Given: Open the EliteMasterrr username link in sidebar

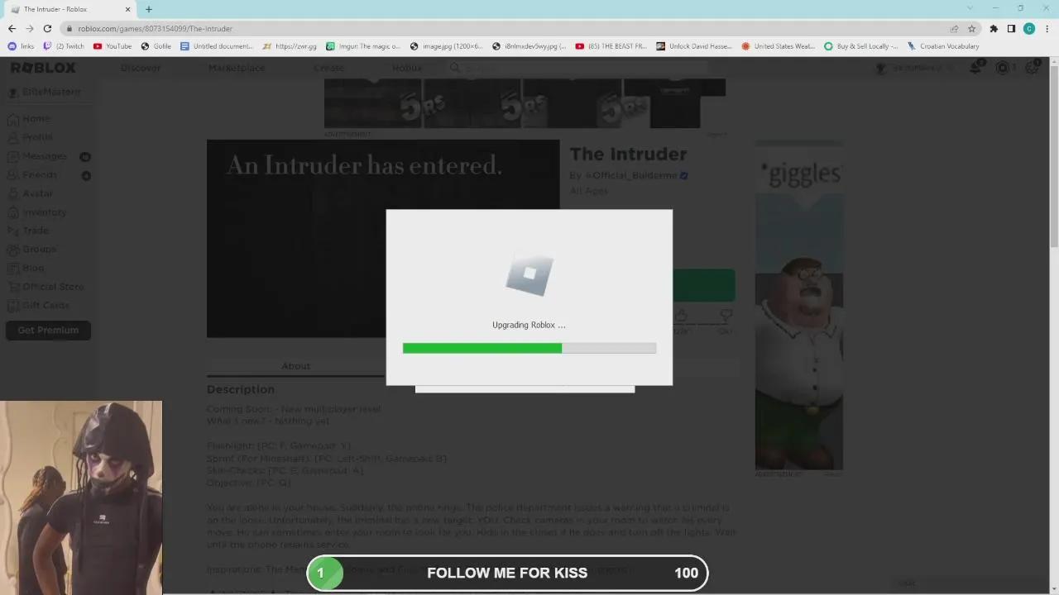Looking at the screenshot, I should 45,92.
